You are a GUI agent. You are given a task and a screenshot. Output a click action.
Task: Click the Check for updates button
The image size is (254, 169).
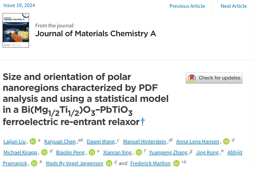tap(214, 78)
